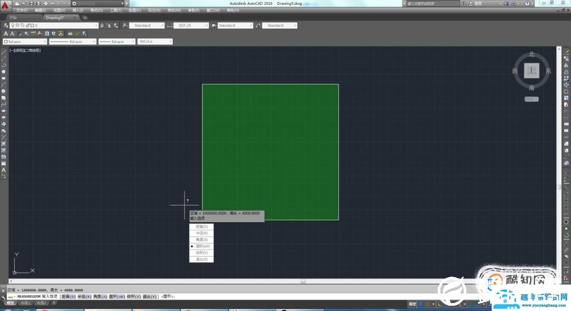Screen dimensions: 571x311
Task: Switch to the 布局1 layout tab
Action: (25, 303)
